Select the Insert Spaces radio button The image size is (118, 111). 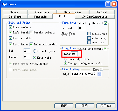click(x=34, y=51)
